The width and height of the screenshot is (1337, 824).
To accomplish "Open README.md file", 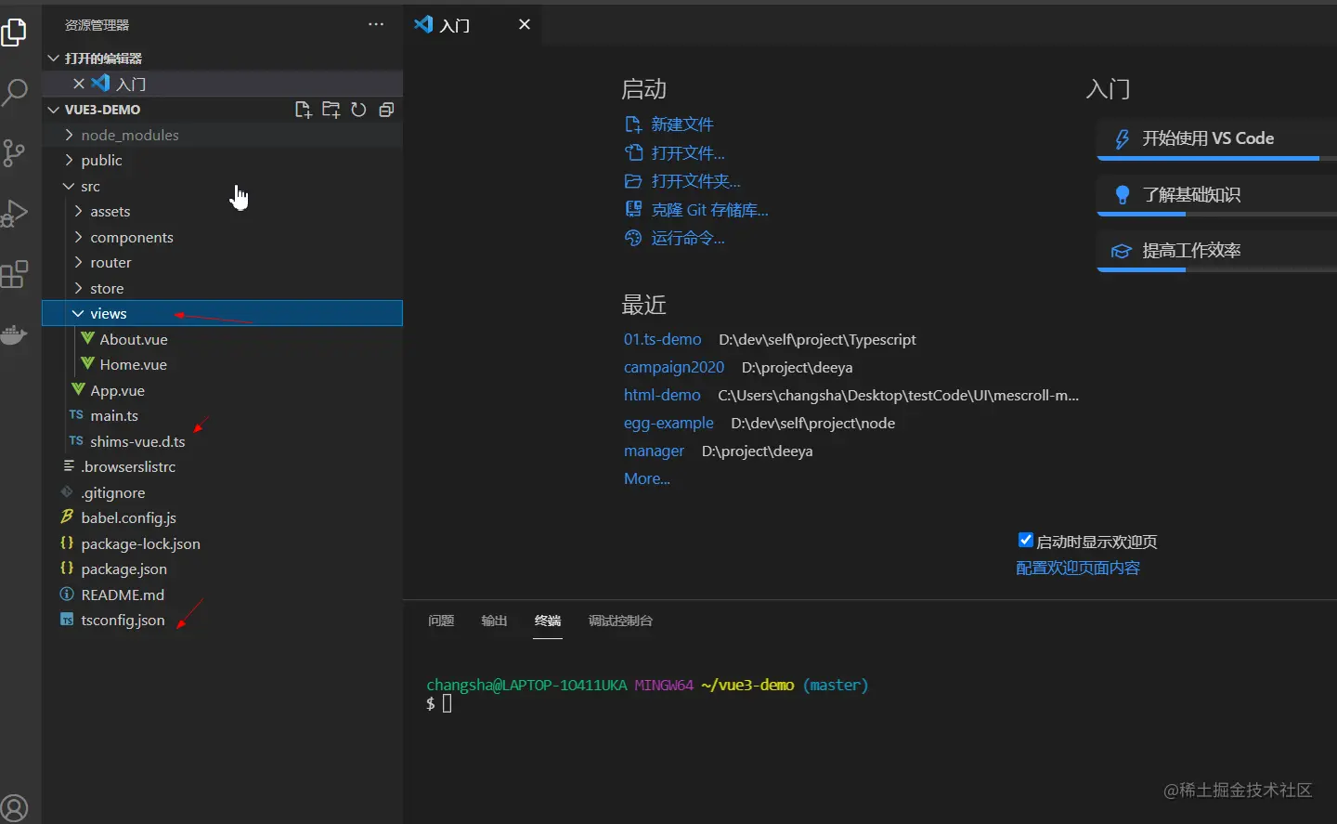I will [223, 595].
